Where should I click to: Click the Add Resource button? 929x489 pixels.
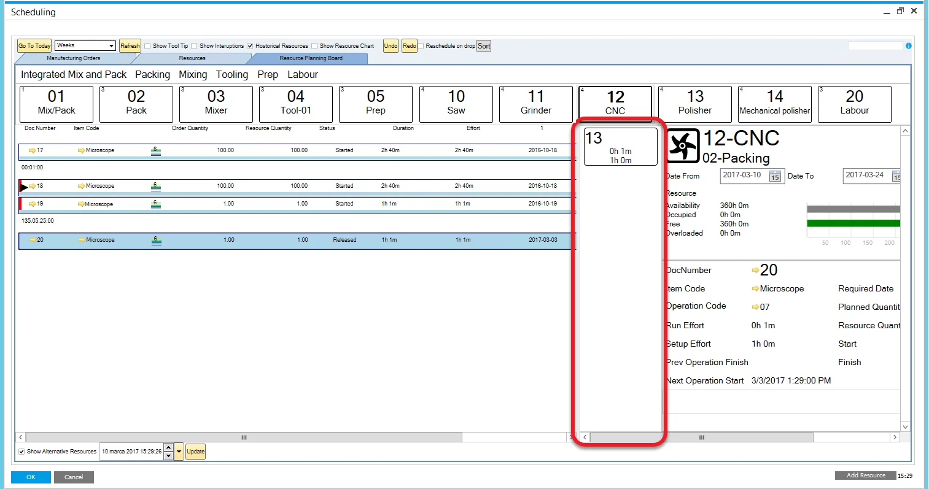coord(866,476)
